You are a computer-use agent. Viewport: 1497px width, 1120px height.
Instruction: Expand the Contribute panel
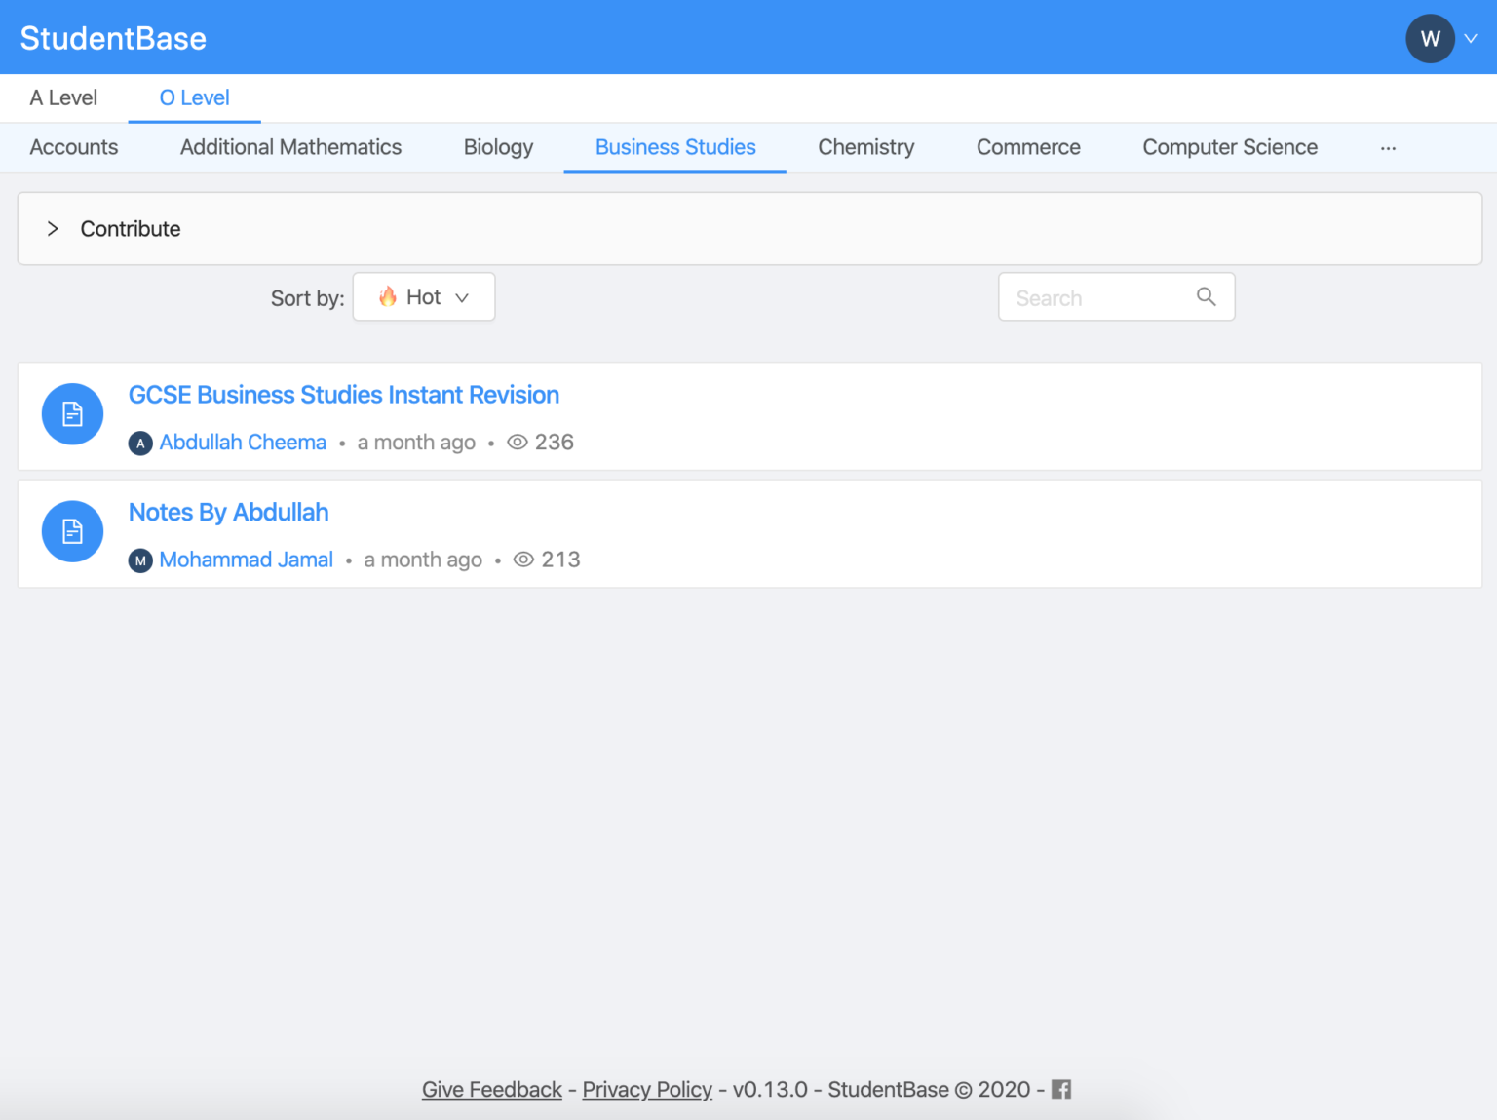point(53,229)
